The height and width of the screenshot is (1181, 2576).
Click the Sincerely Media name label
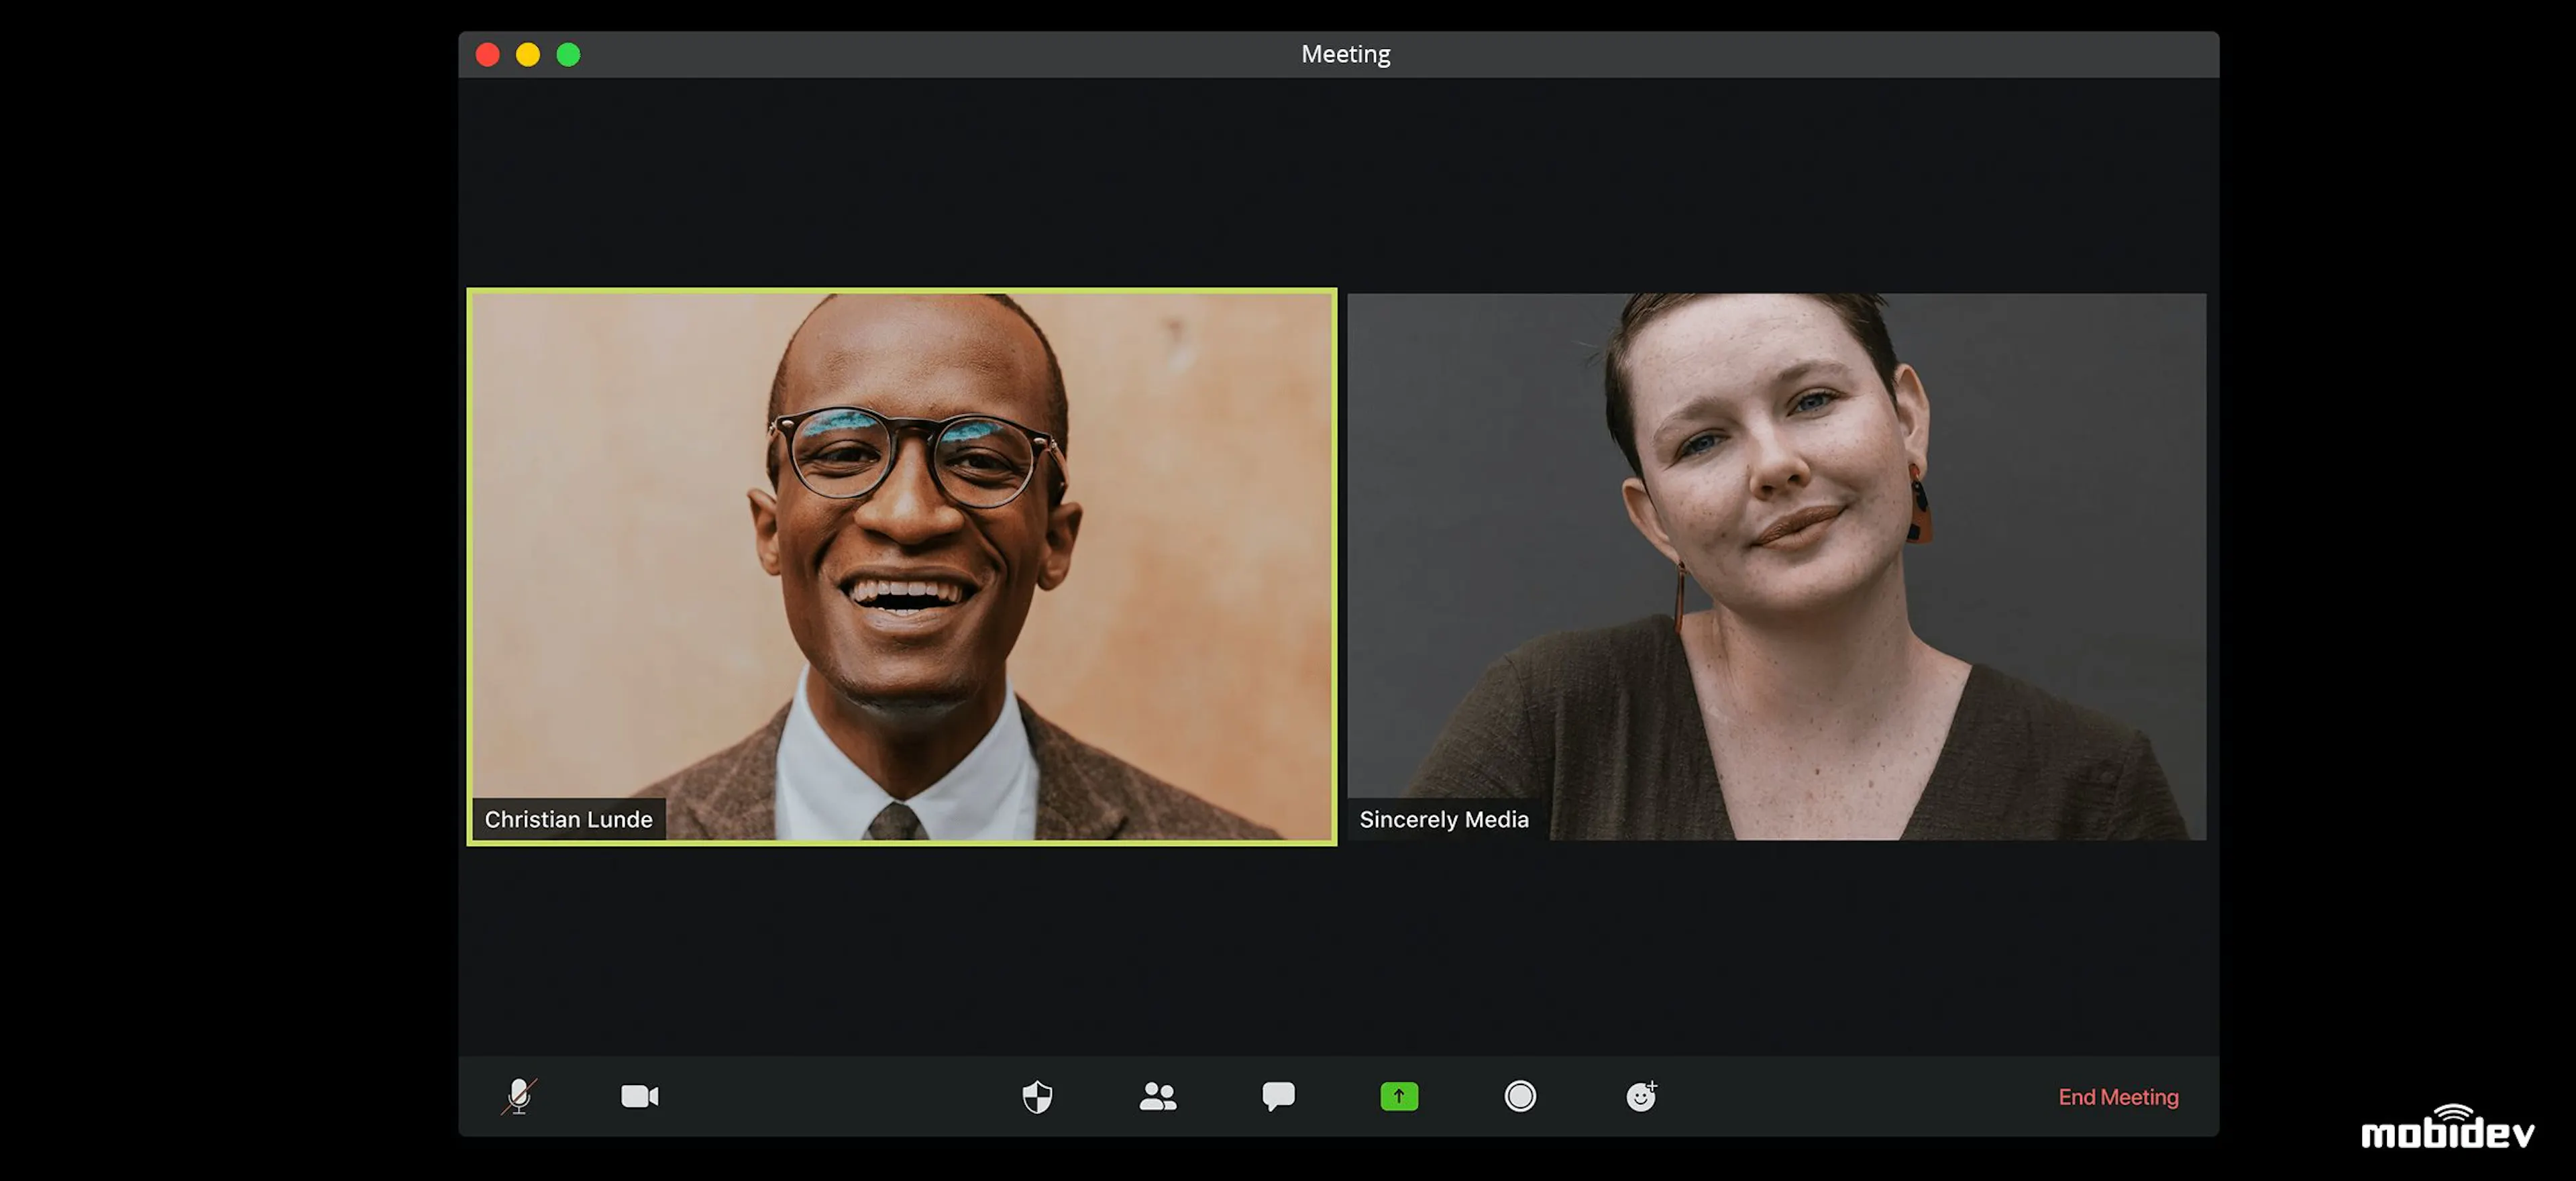point(1444,819)
